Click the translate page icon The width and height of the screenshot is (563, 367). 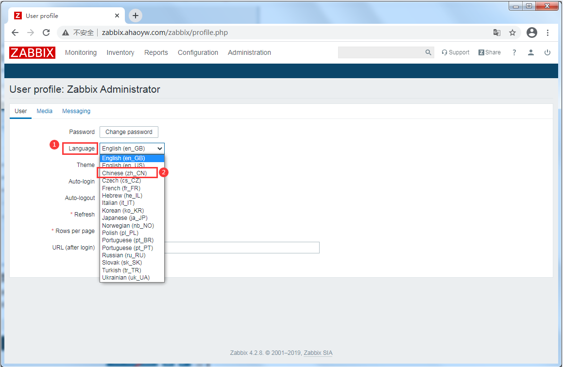pos(497,33)
